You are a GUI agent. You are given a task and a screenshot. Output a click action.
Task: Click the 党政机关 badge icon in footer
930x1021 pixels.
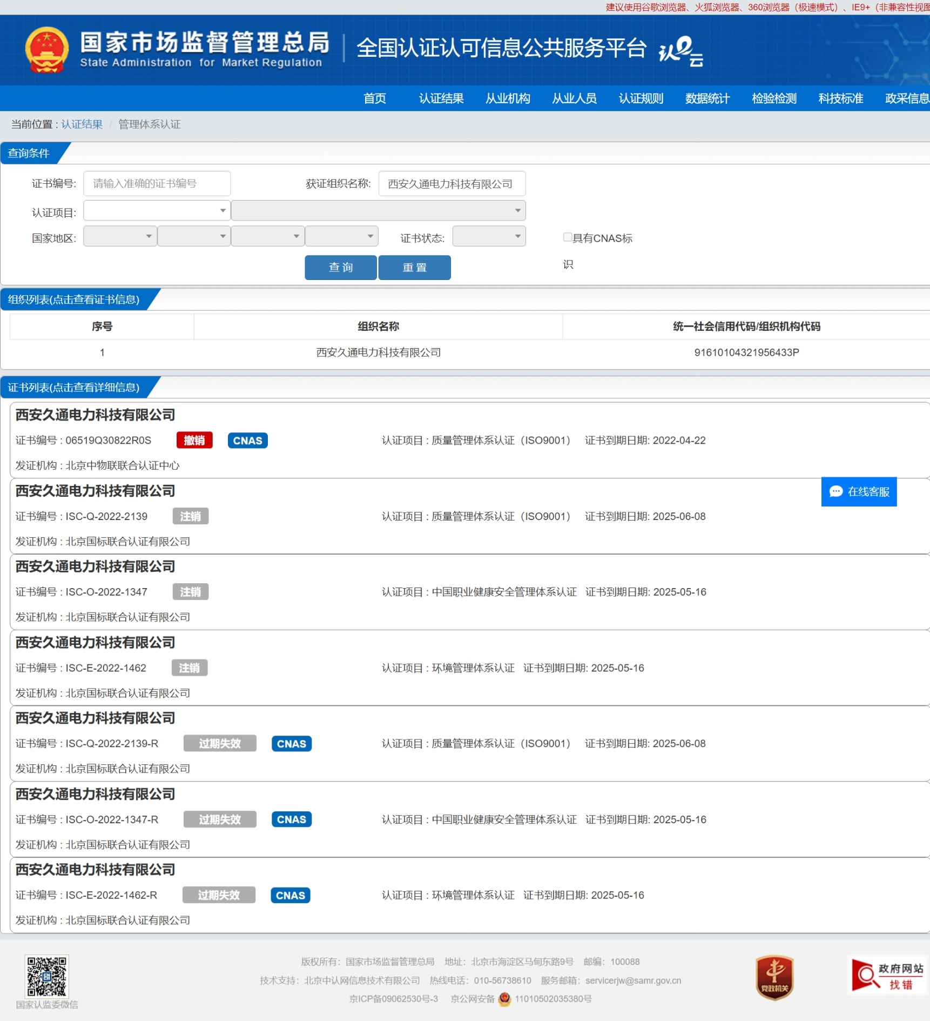774,977
